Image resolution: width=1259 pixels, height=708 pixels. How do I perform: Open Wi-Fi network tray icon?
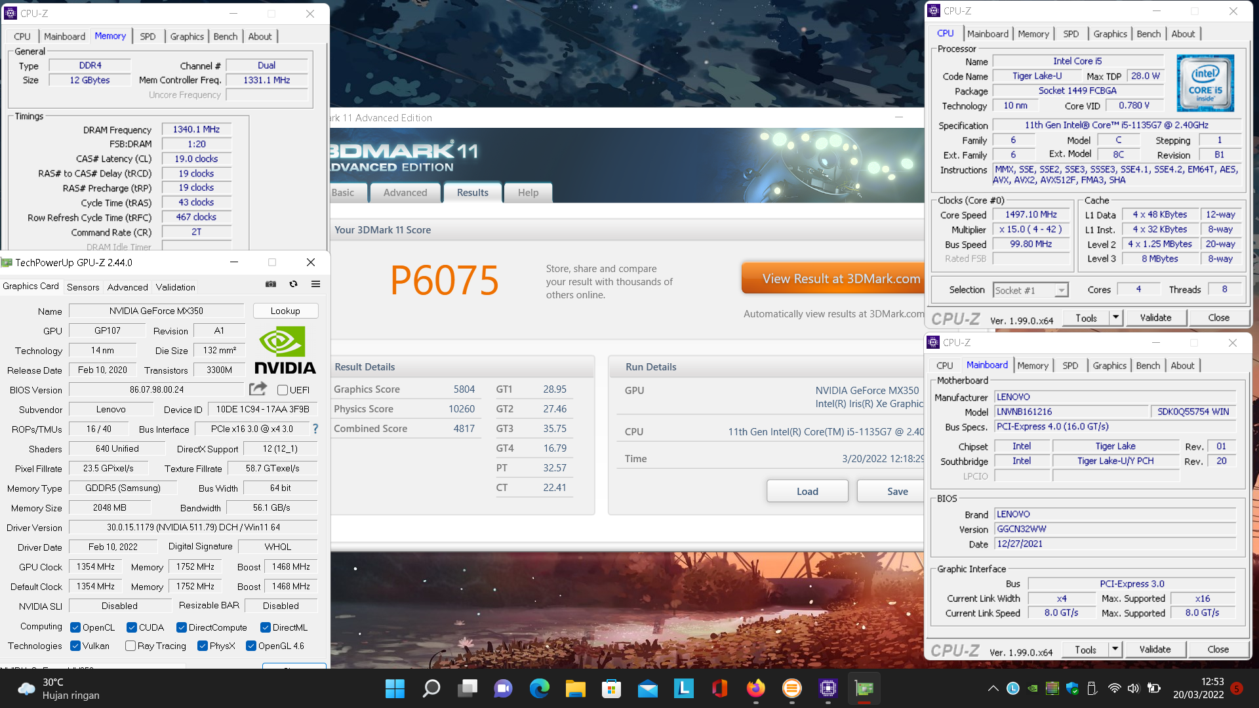(1114, 688)
